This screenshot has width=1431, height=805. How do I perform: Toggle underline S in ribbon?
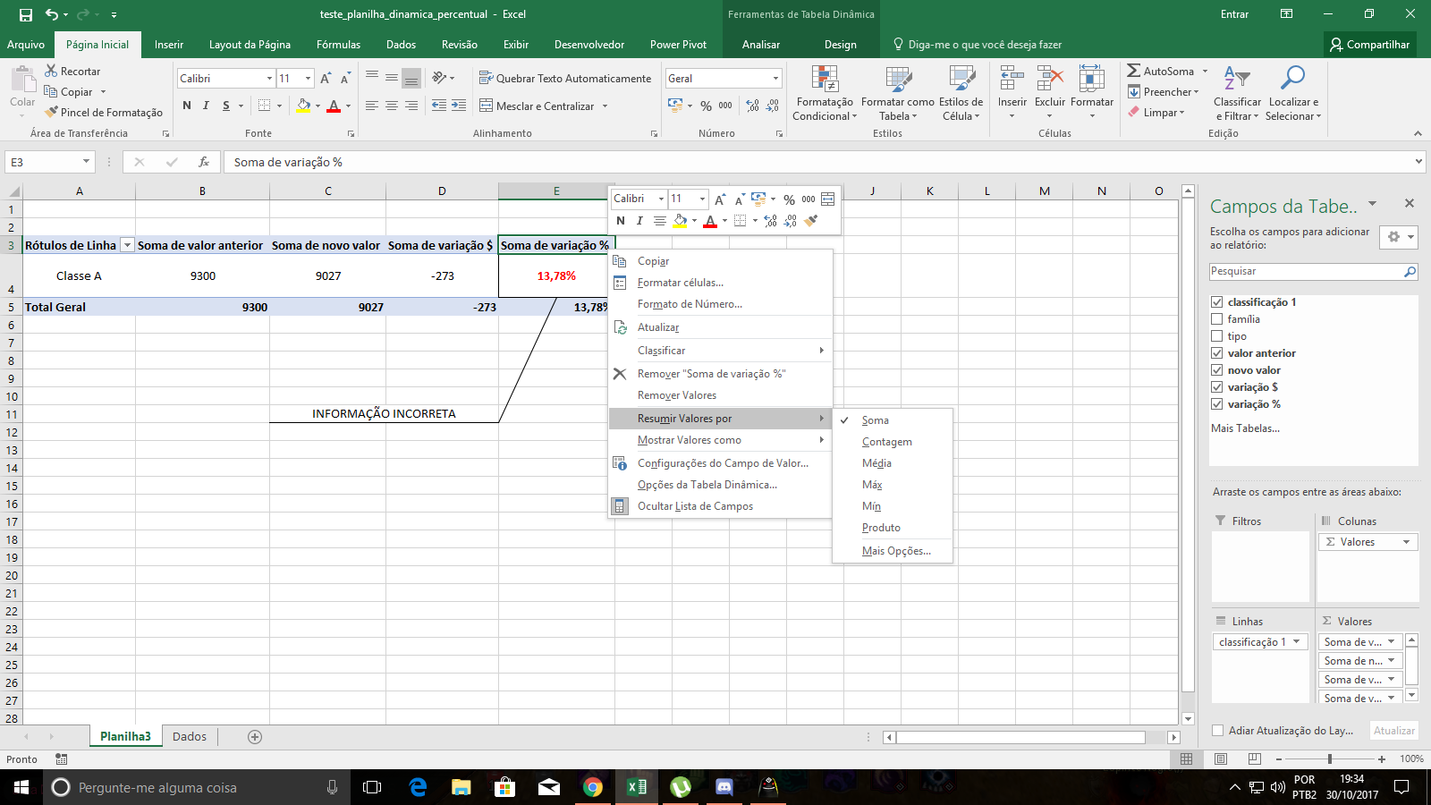(226, 106)
